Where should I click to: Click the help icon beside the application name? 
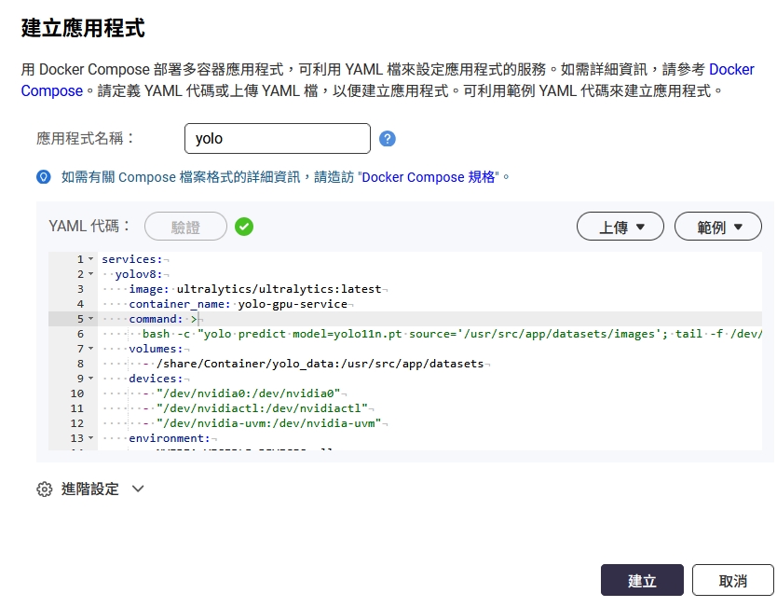(x=387, y=139)
